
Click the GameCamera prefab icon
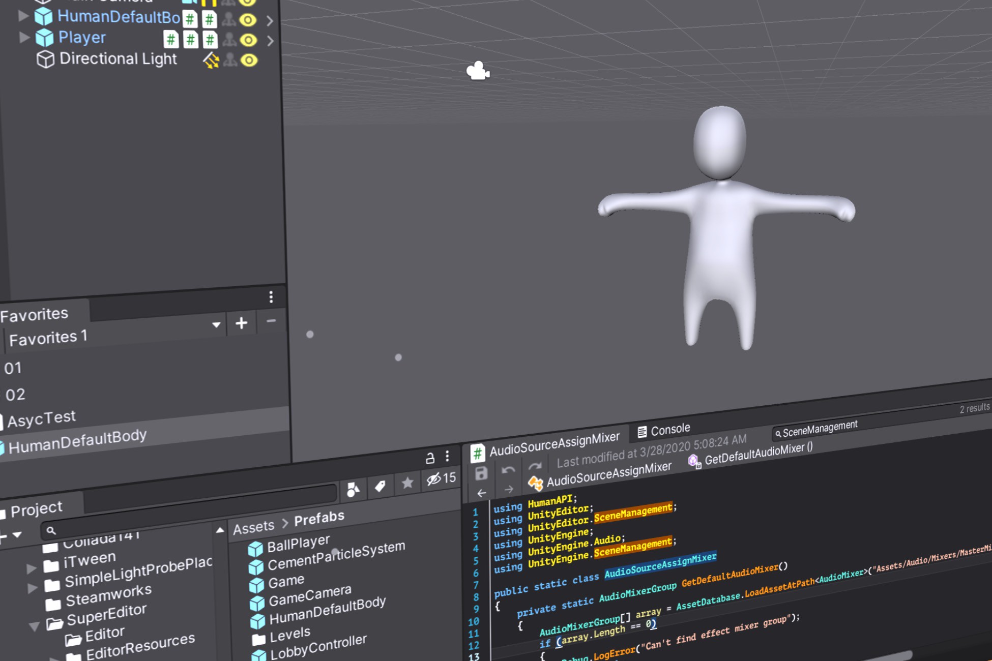point(257,603)
